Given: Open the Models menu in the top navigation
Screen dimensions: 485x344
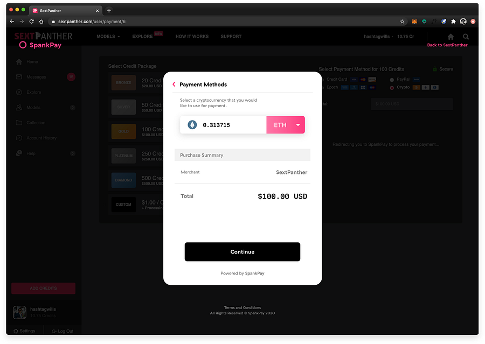Looking at the screenshot, I should (108, 37).
